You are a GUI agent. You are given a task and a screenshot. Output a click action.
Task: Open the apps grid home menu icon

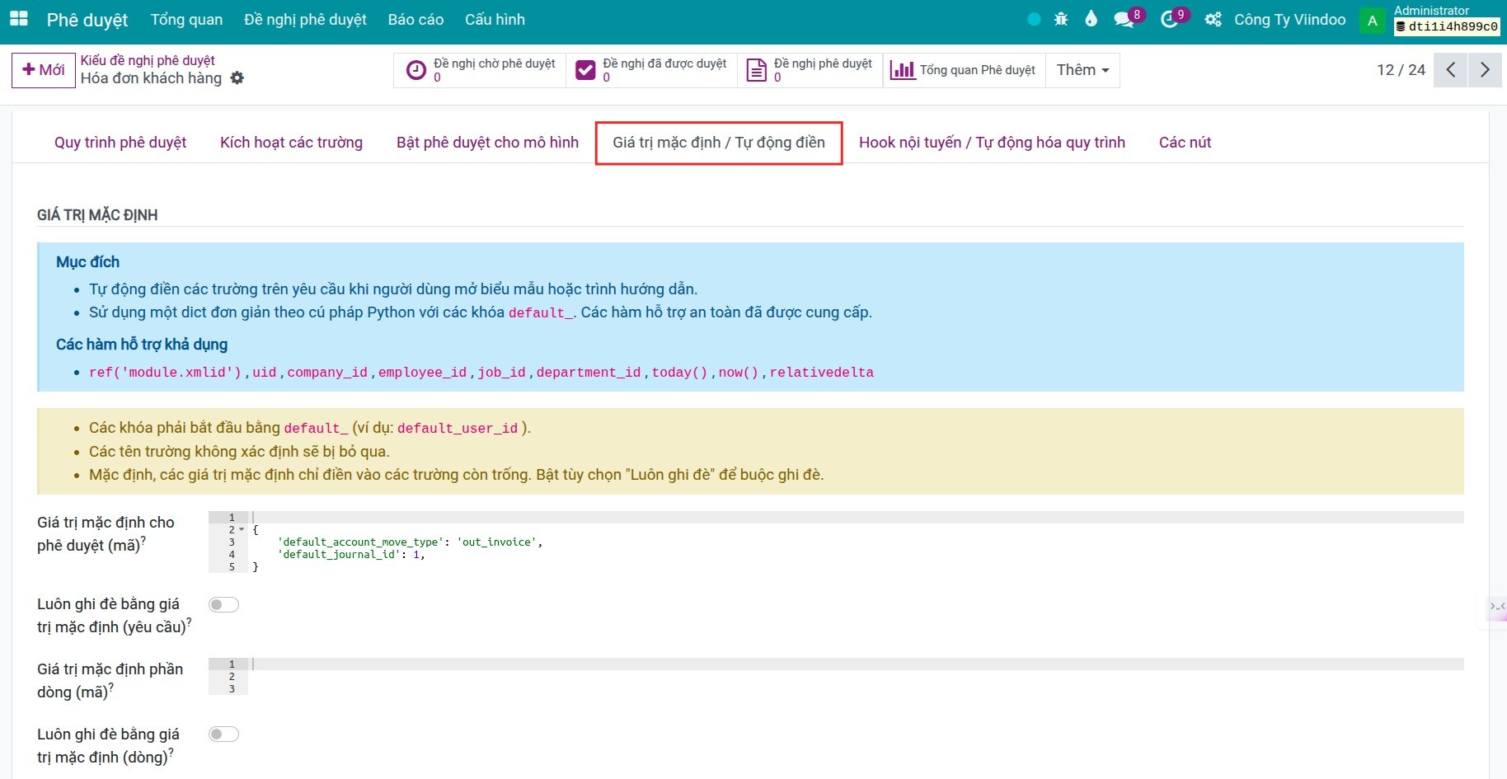(x=18, y=19)
